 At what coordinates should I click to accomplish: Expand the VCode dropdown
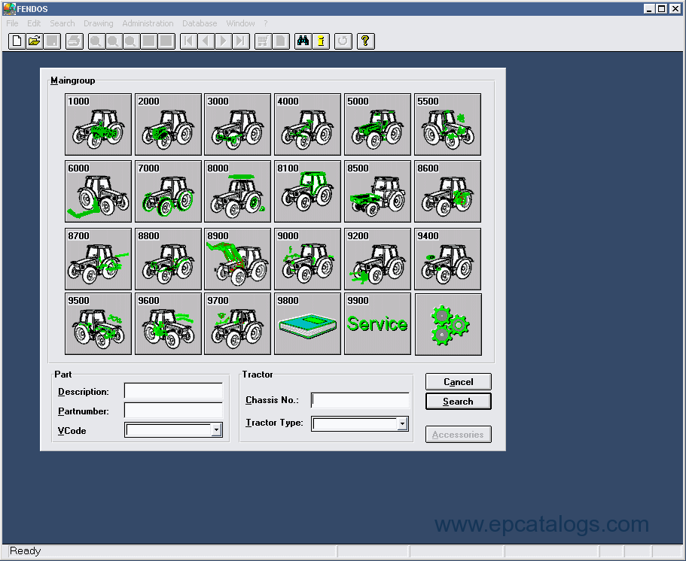pyautogui.click(x=217, y=430)
